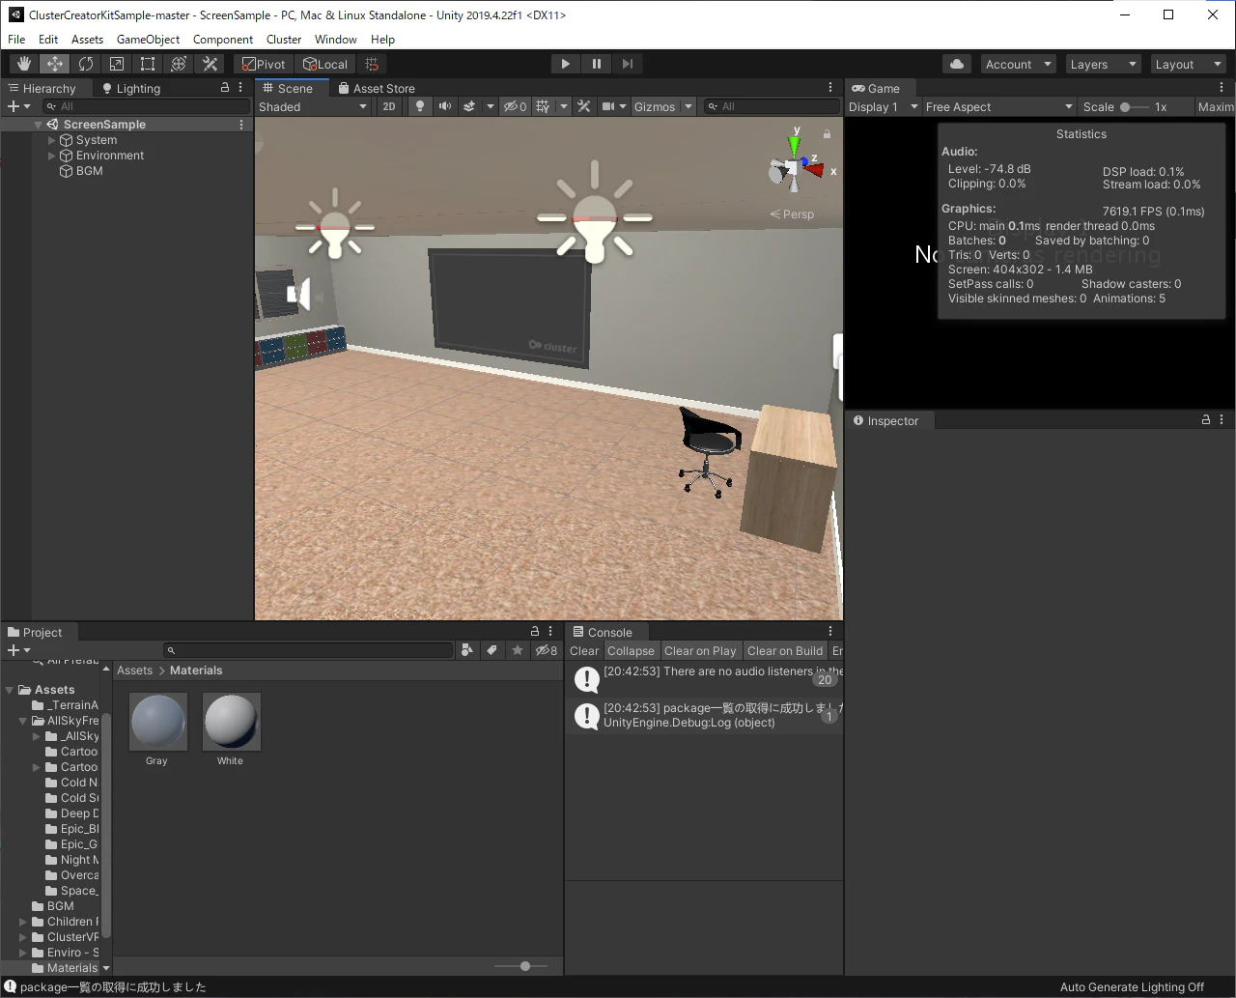Screen dimensions: 1236x998
Task: Open Gizmos dropdown arrow
Action: pos(688,106)
